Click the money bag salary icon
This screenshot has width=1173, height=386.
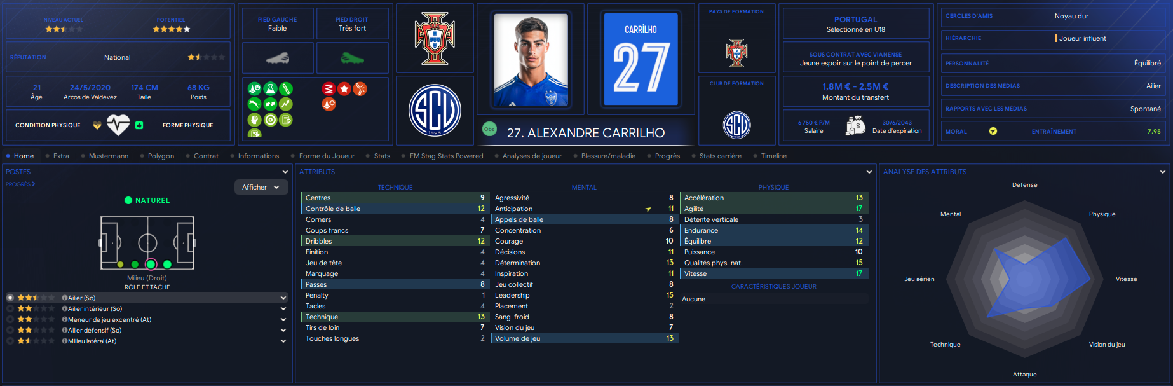(855, 125)
